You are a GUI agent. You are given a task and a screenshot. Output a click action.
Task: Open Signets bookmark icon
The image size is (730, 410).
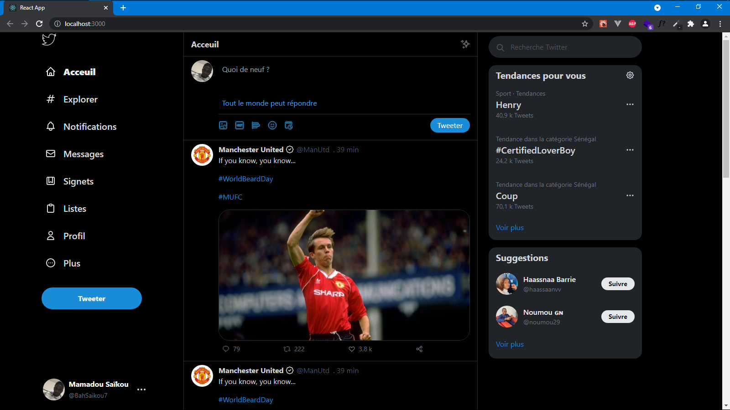pyautogui.click(x=51, y=181)
